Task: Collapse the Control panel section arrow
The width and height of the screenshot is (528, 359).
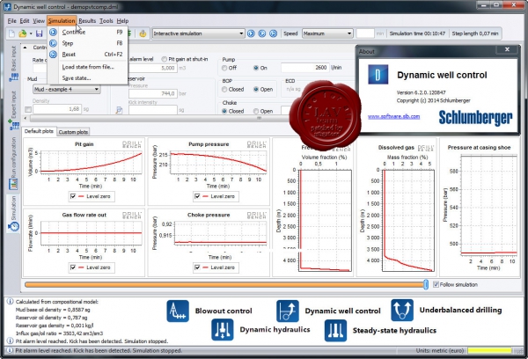Action: coord(26,48)
